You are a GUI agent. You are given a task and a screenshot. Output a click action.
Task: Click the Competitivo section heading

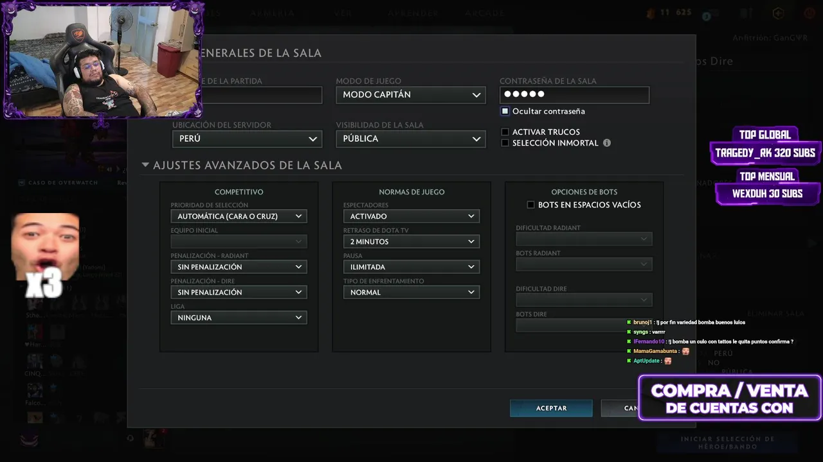point(239,192)
